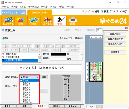This screenshot has width=129, height=109.
Task: Switch to the 文章入力 tab
Action: 8,106
